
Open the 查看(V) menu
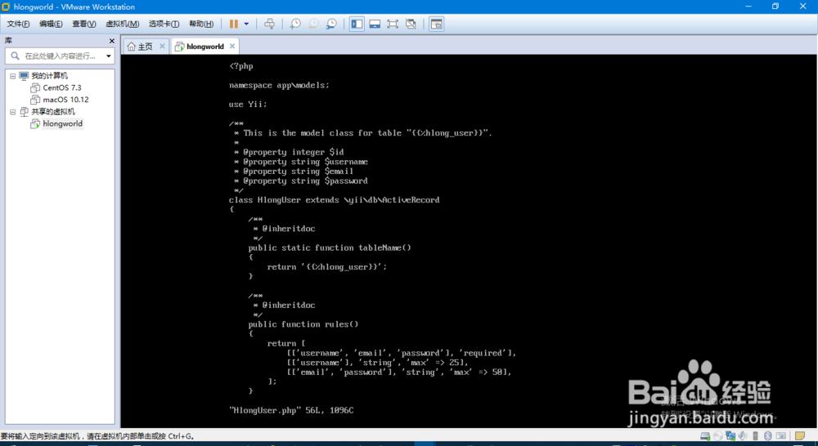click(84, 24)
